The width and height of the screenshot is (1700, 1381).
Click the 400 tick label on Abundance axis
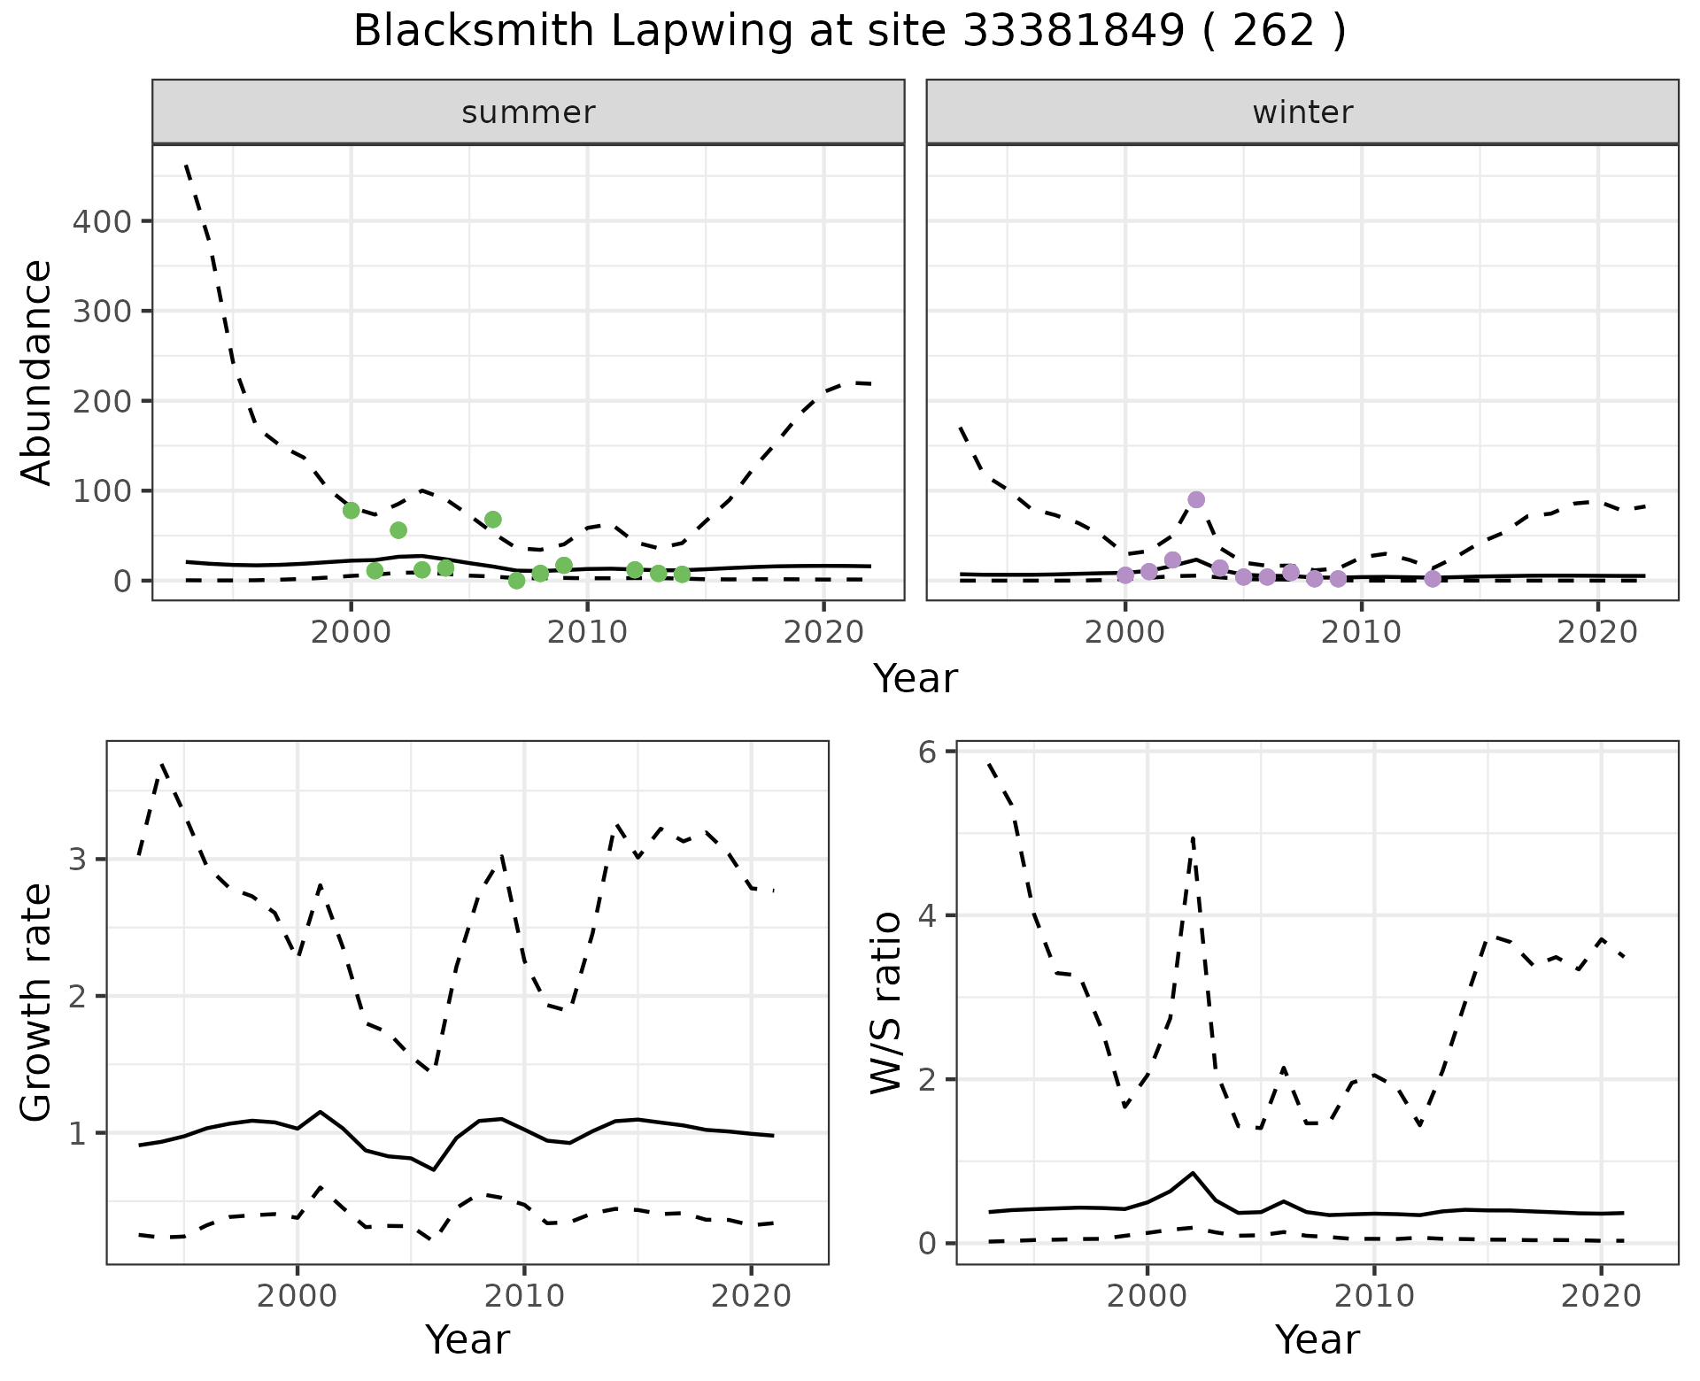[101, 220]
